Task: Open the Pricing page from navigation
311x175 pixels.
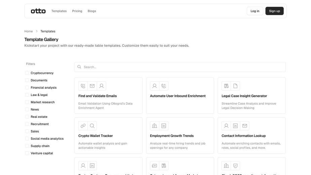Action: (x=77, y=11)
